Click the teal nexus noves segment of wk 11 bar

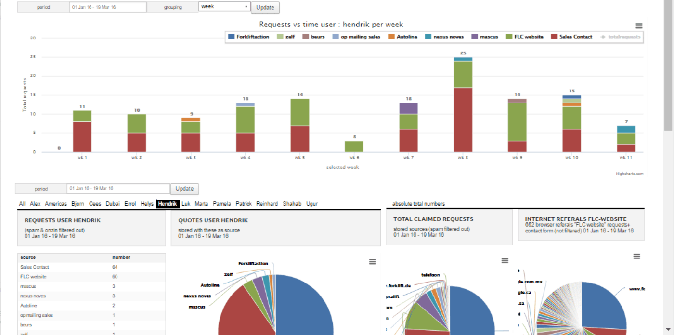coord(626,129)
